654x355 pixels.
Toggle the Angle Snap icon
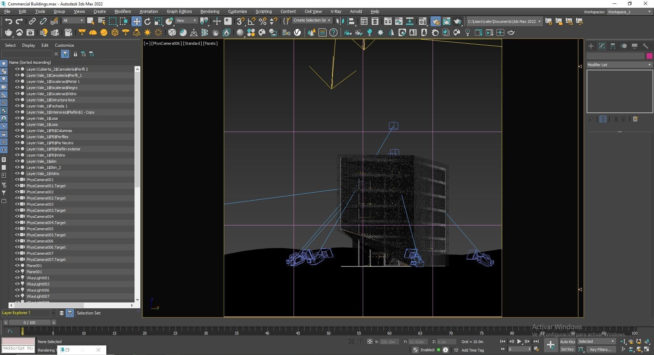pyautogui.click(x=251, y=21)
